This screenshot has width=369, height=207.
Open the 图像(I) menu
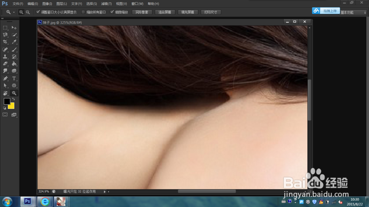coord(47,4)
